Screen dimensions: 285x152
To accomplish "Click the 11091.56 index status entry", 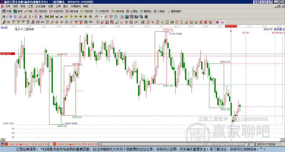I will pyautogui.click(x=76, y=145).
